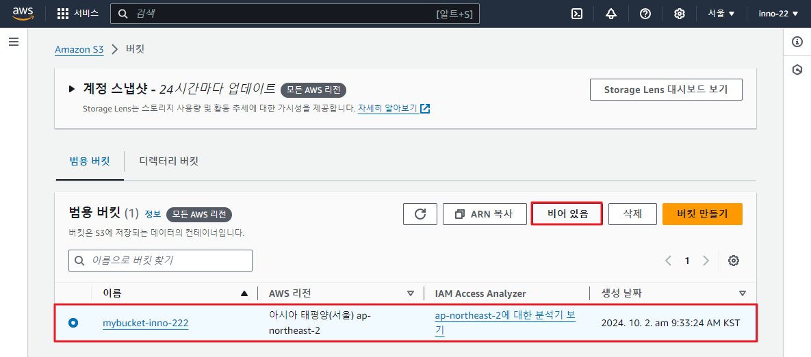811x357 pixels.
Task: Refresh the bucket list
Action: click(x=420, y=214)
